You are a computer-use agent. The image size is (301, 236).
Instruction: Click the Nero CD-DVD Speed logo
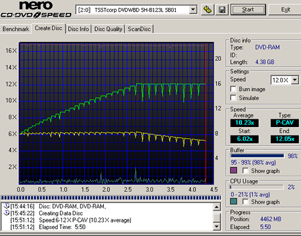pyautogui.click(x=36, y=9)
